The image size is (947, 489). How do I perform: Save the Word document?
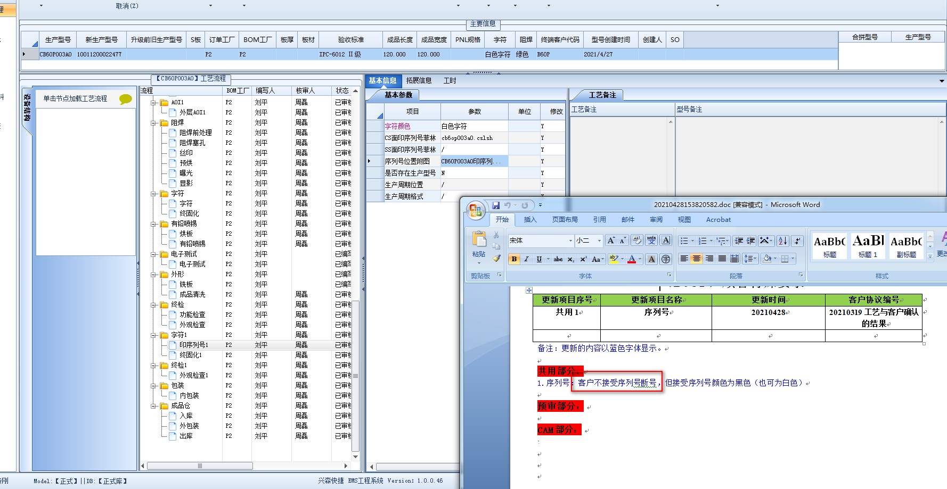pyautogui.click(x=496, y=205)
